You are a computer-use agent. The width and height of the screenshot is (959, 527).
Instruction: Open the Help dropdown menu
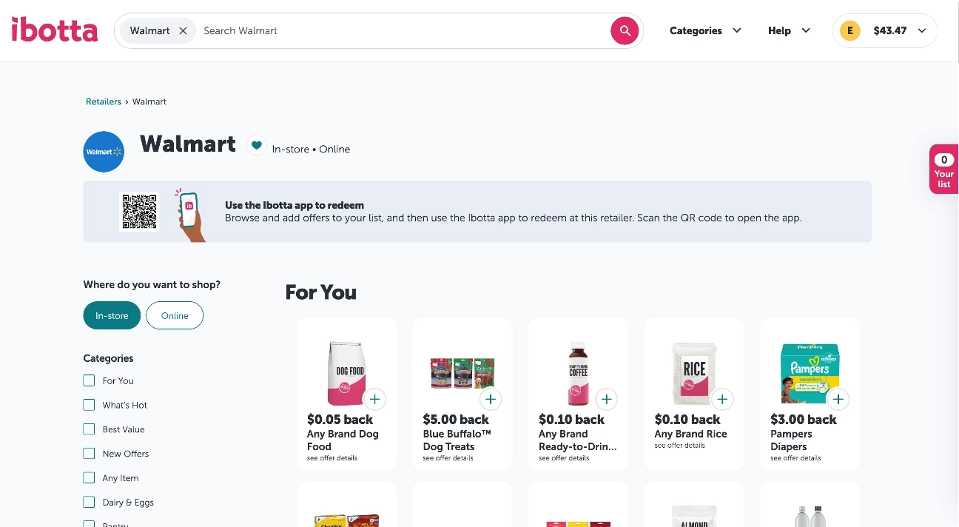pyautogui.click(x=789, y=30)
